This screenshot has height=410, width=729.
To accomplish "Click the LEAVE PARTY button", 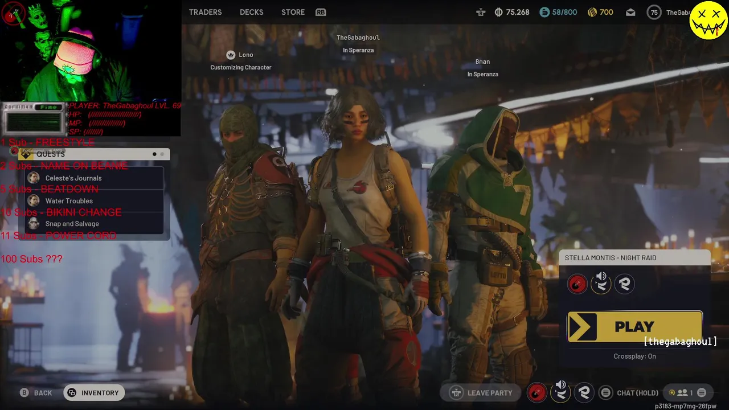I will point(482,393).
